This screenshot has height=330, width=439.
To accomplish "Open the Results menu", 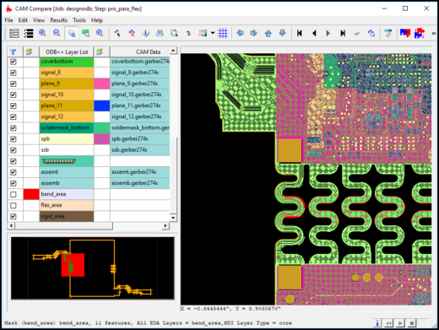I will click(58, 20).
